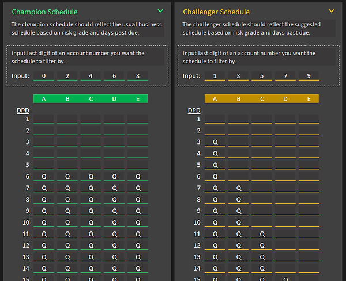Viewport: 346px width, 281px height.
Task: Select Champion grade C cell at DPD 1
Action: [91, 119]
